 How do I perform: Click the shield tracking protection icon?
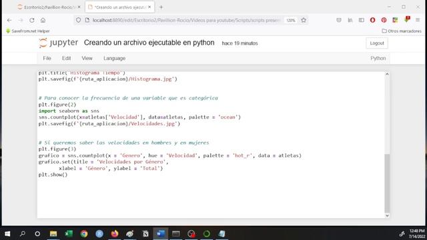(79, 20)
